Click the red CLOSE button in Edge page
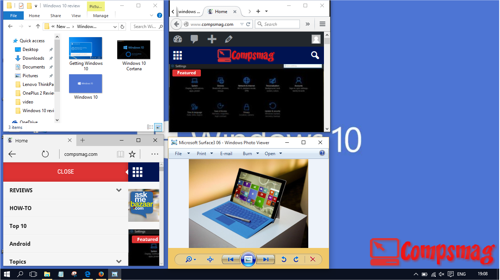 tap(66, 172)
